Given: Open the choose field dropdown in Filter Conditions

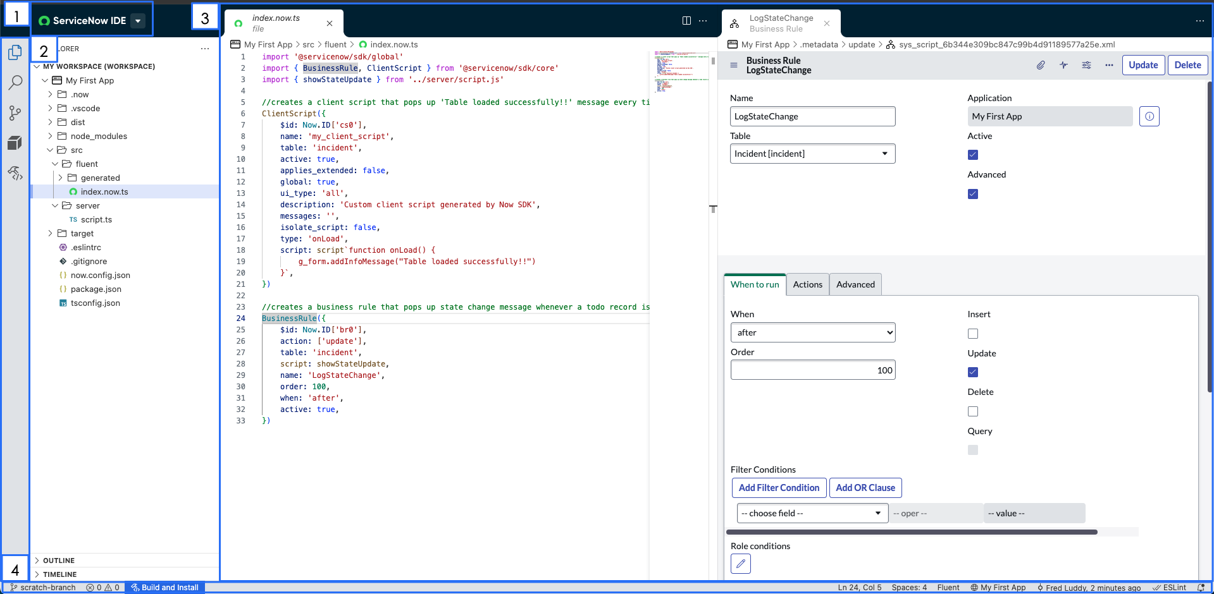Looking at the screenshot, I should coord(812,513).
